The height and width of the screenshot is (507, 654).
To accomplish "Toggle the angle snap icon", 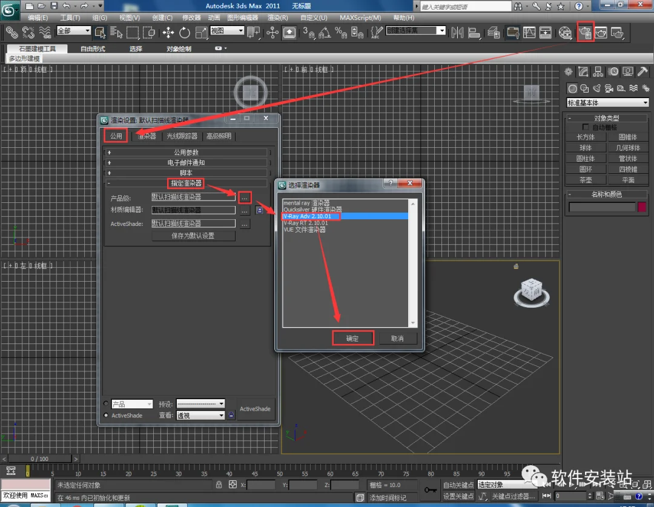I will pos(325,33).
